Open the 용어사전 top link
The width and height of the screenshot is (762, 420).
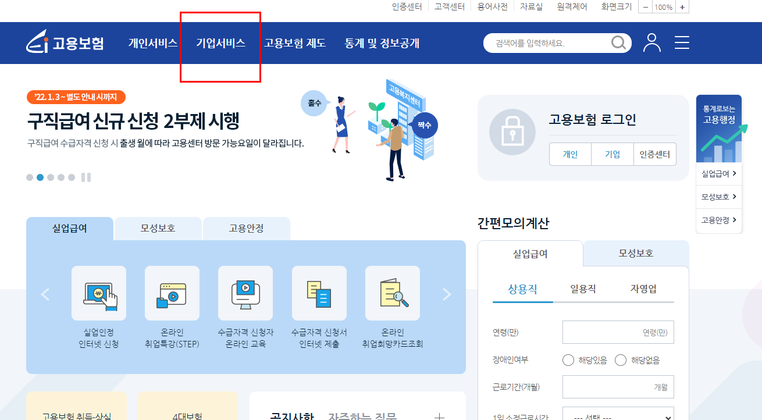tap(493, 7)
